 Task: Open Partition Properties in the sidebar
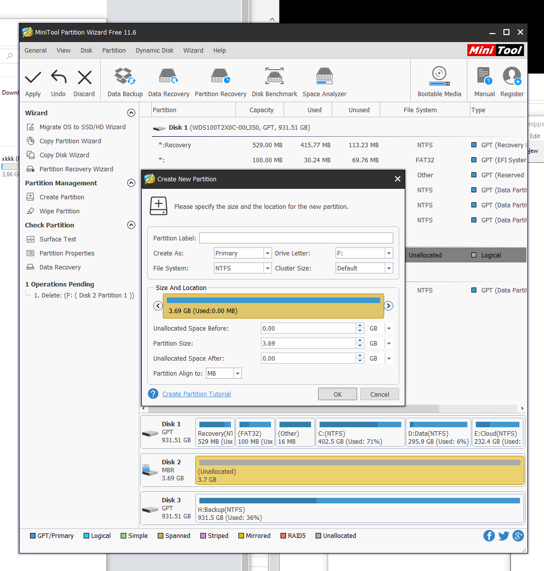[61, 253]
